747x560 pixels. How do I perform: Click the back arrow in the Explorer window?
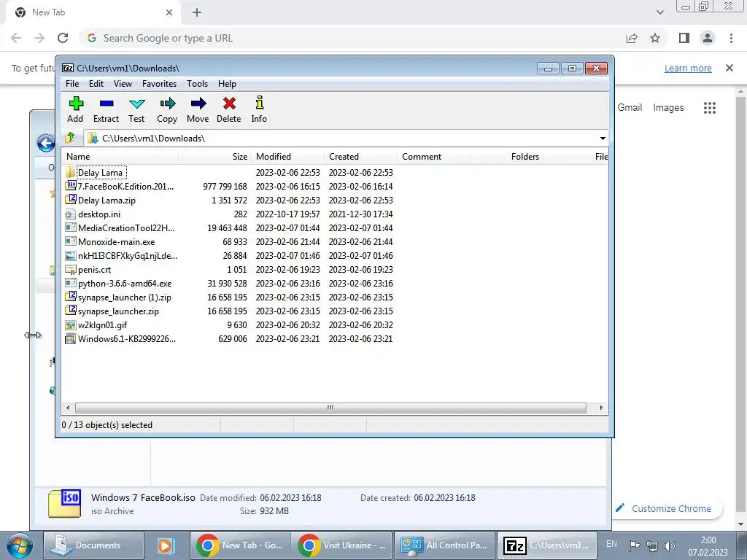(x=46, y=143)
